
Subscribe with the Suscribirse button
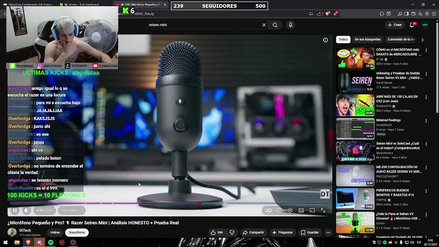77,232
